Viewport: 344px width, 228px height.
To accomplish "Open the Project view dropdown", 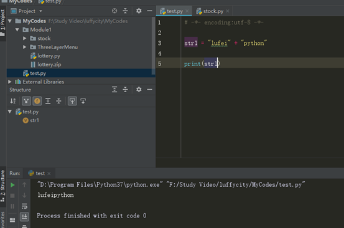I will pyautogui.click(x=40, y=11).
